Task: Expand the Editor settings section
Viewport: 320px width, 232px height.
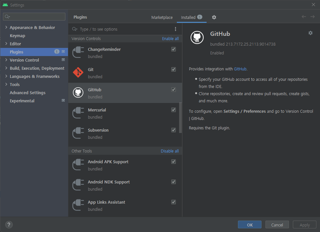Action: coord(6,44)
